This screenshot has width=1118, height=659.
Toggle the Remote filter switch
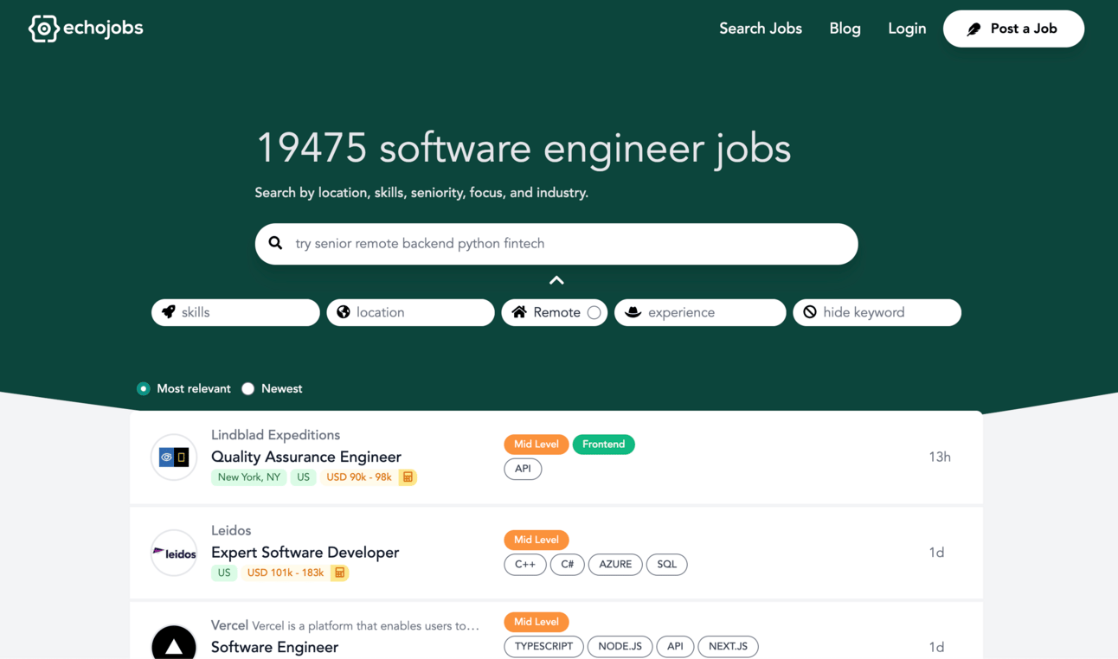click(594, 312)
